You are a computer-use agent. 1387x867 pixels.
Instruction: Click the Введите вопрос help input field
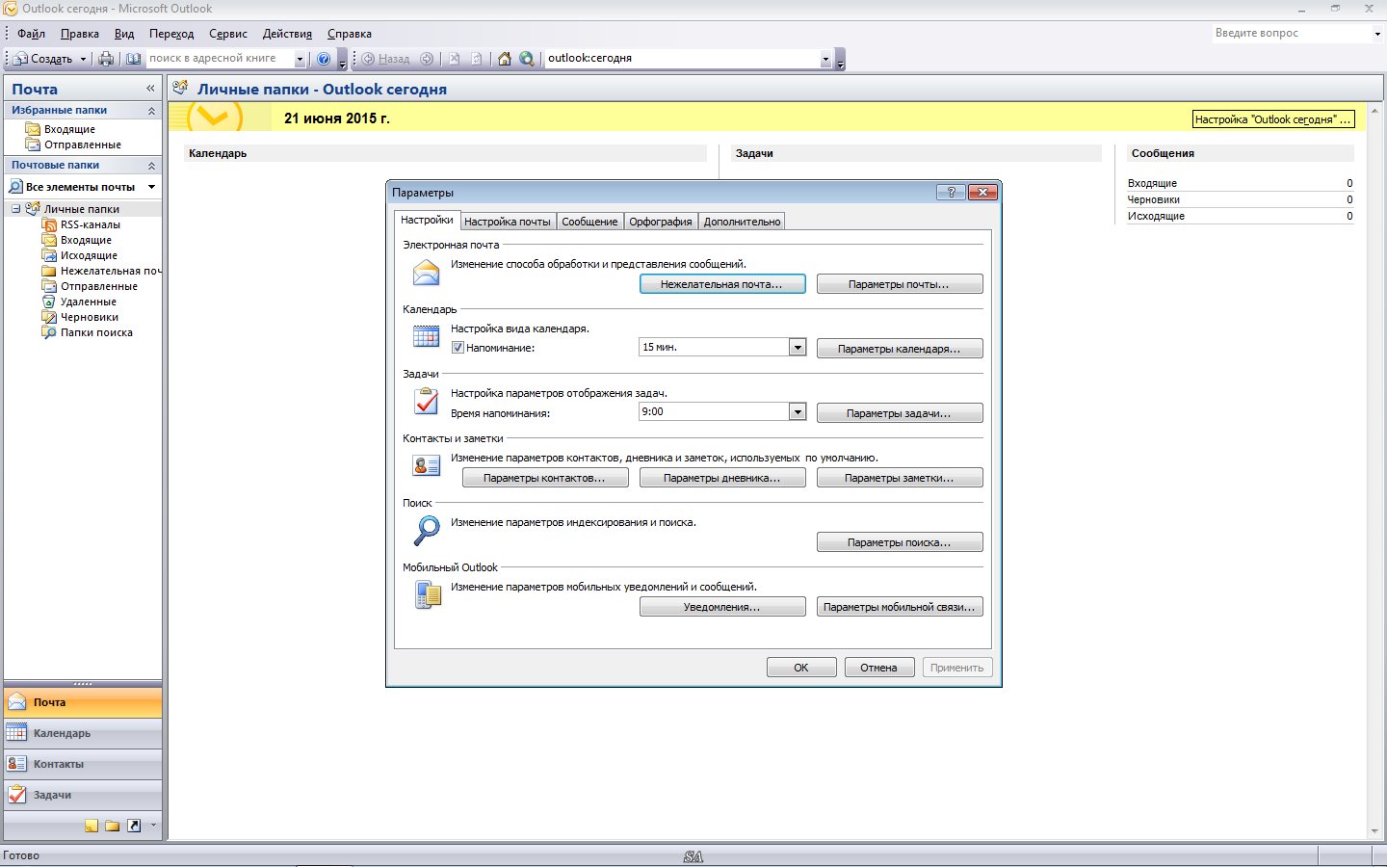pos(1292,33)
